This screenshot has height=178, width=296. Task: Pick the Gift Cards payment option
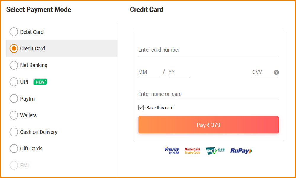tap(14, 149)
